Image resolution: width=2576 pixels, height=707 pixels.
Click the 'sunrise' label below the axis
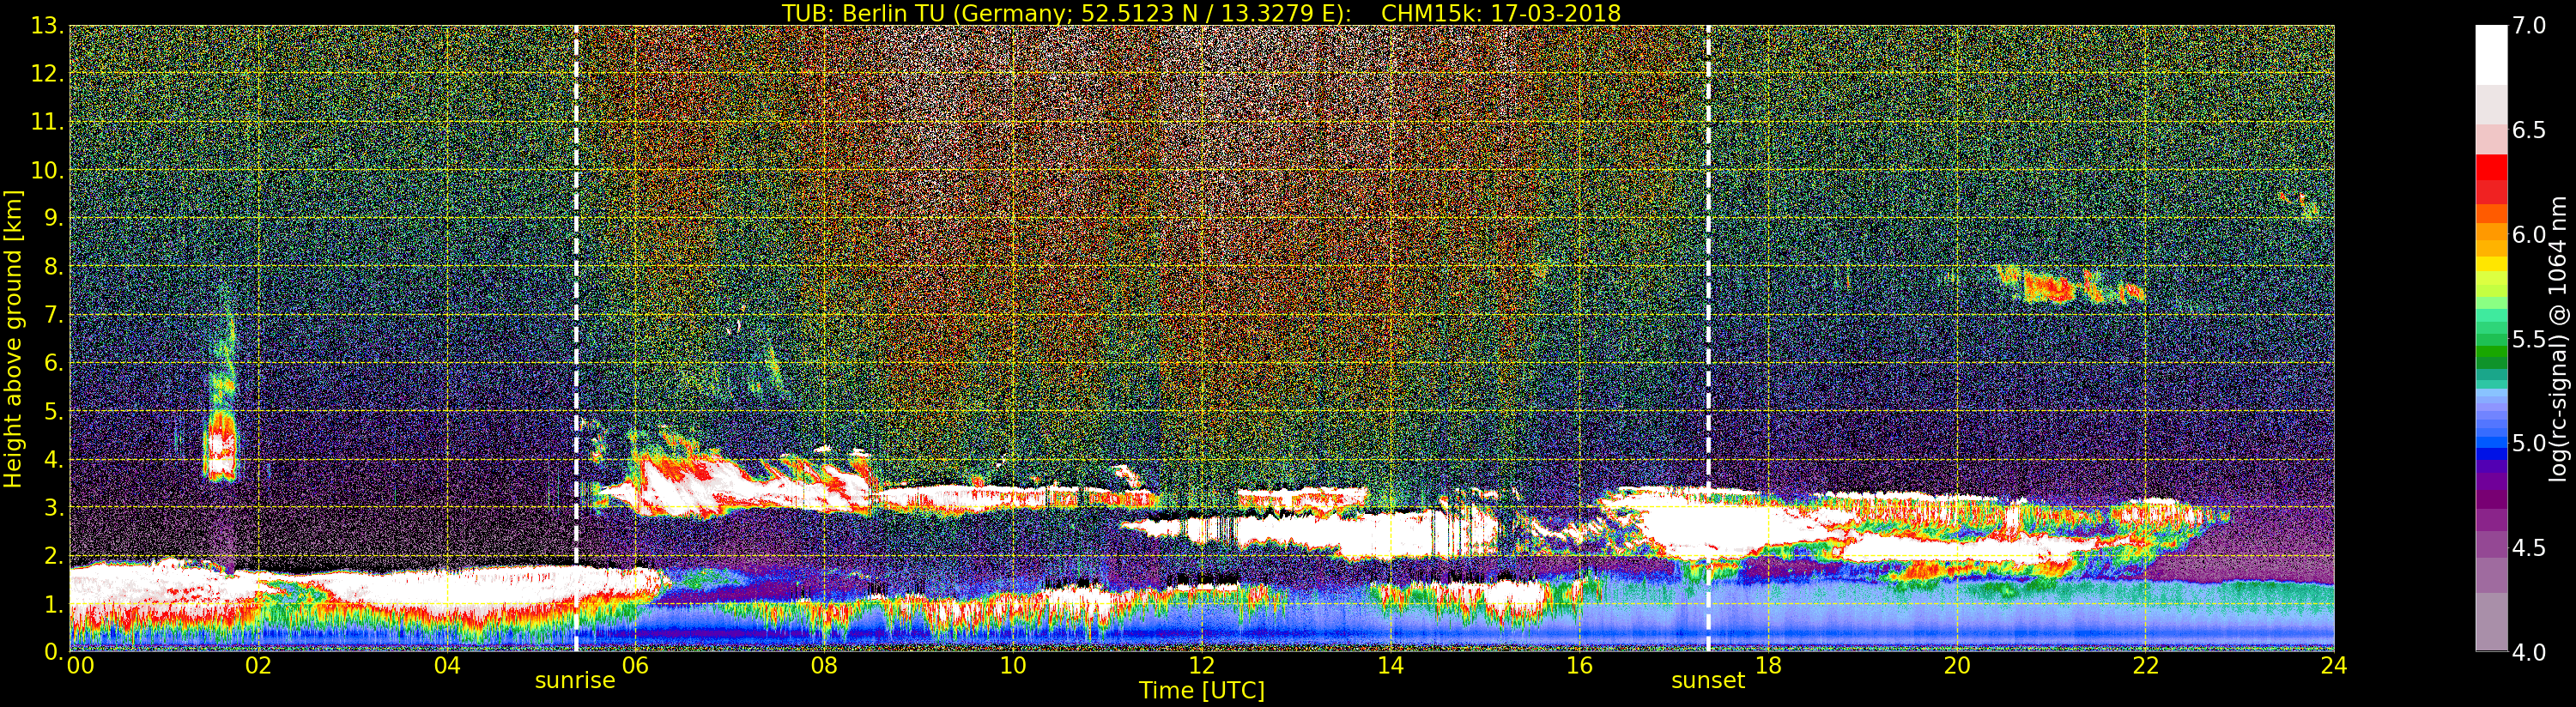575,681
